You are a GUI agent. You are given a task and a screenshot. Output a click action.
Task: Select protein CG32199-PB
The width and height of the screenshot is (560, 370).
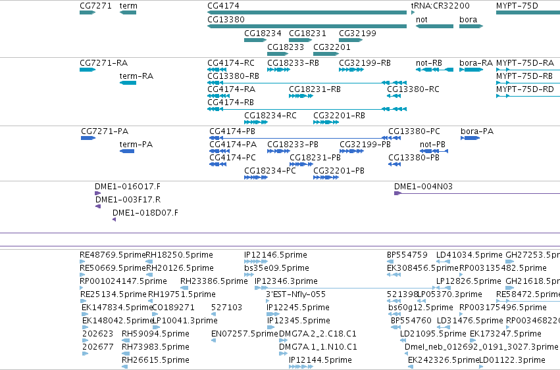[x=352, y=151]
